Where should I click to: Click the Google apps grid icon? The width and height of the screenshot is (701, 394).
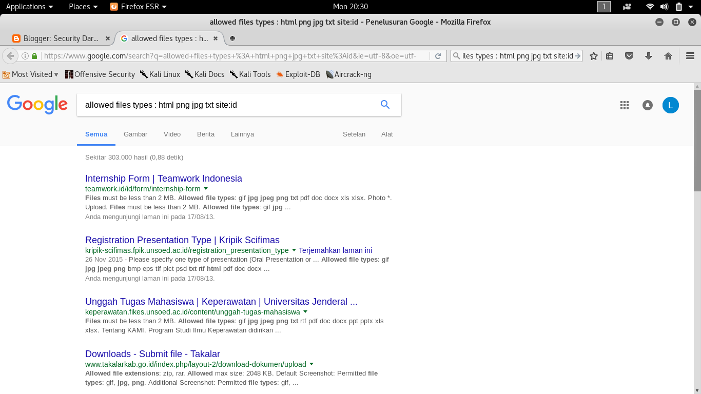click(625, 105)
